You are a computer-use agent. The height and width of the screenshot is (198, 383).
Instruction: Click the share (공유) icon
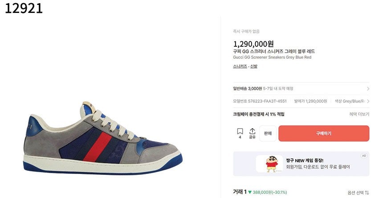click(x=252, y=133)
